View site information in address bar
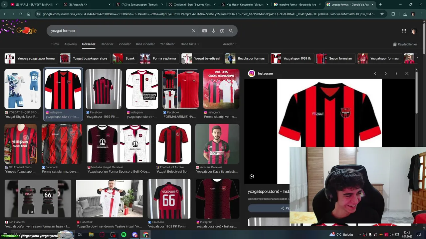The height and width of the screenshot is (239, 426). (x=38, y=14)
